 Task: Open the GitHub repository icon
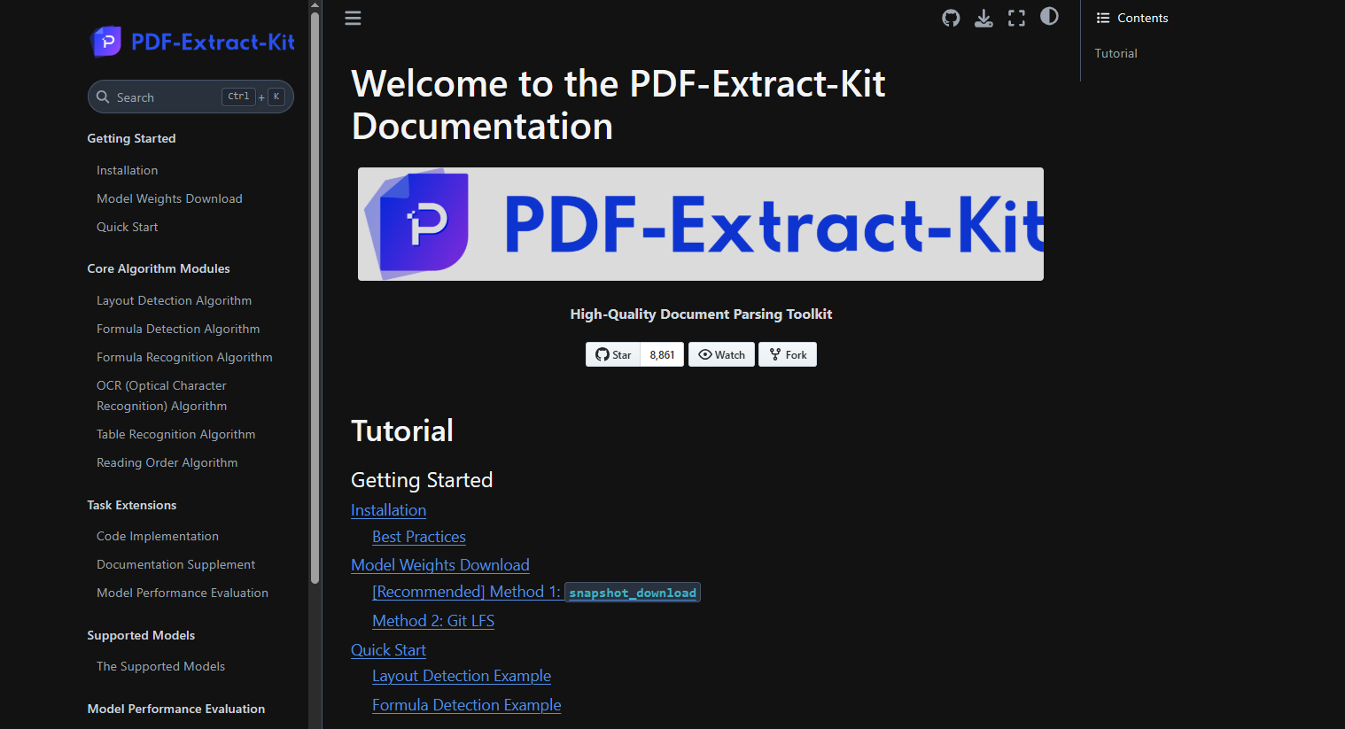tap(951, 18)
